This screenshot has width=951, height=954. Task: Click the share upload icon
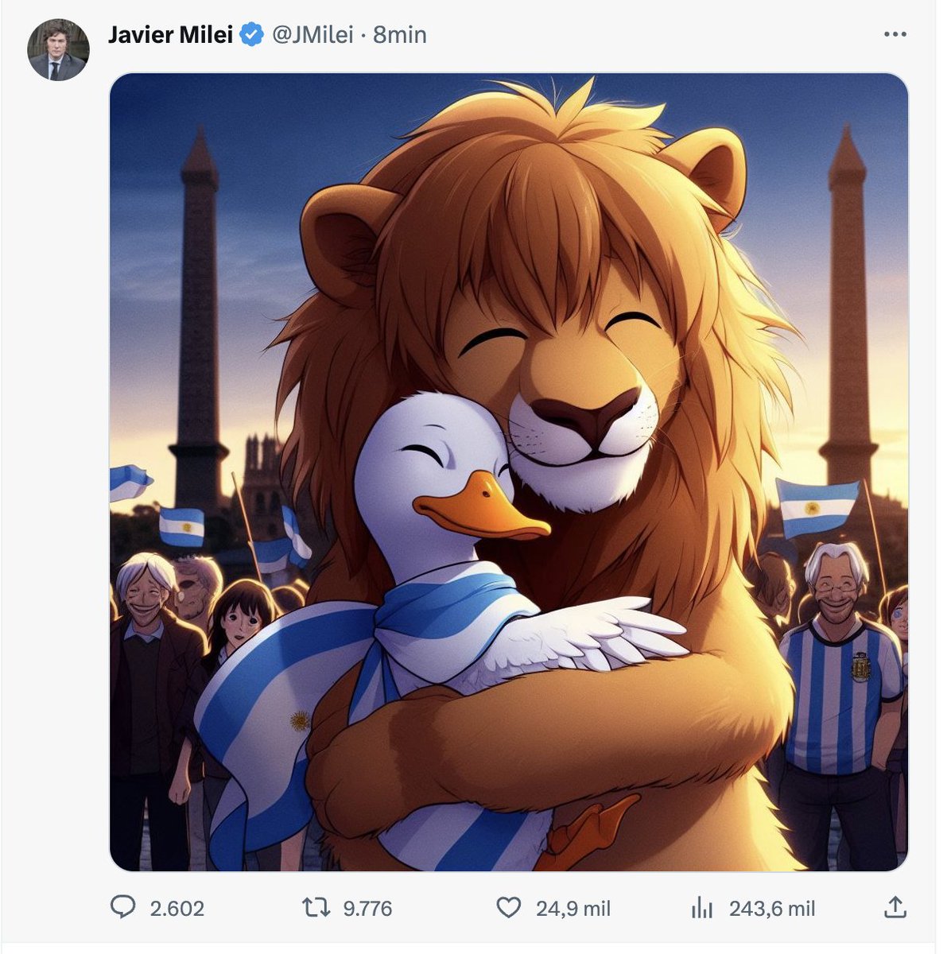coord(895,907)
